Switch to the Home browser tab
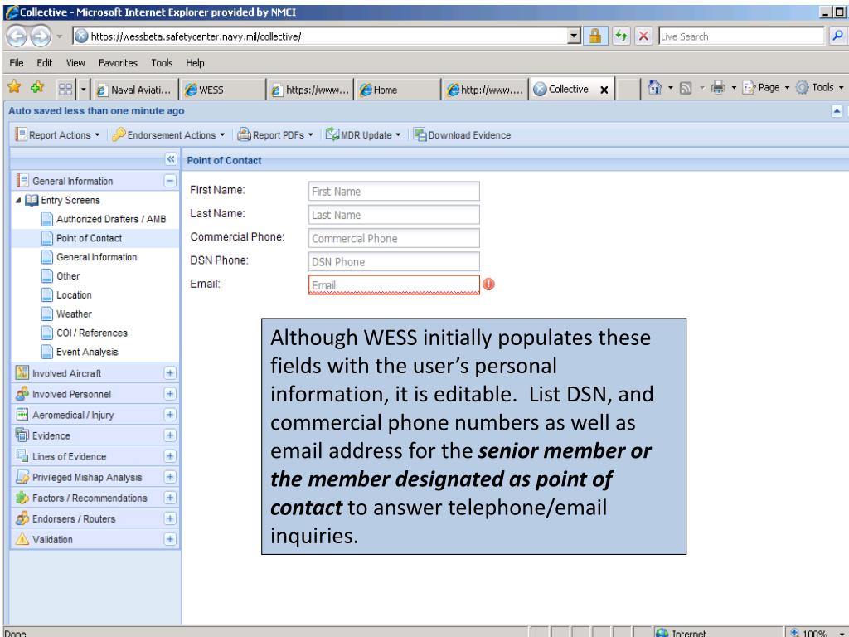Screen dimensions: 849x637 [398, 90]
